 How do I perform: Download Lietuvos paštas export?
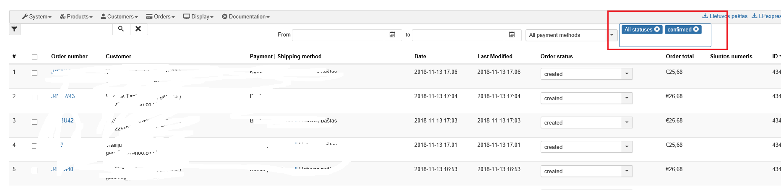tap(725, 16)
